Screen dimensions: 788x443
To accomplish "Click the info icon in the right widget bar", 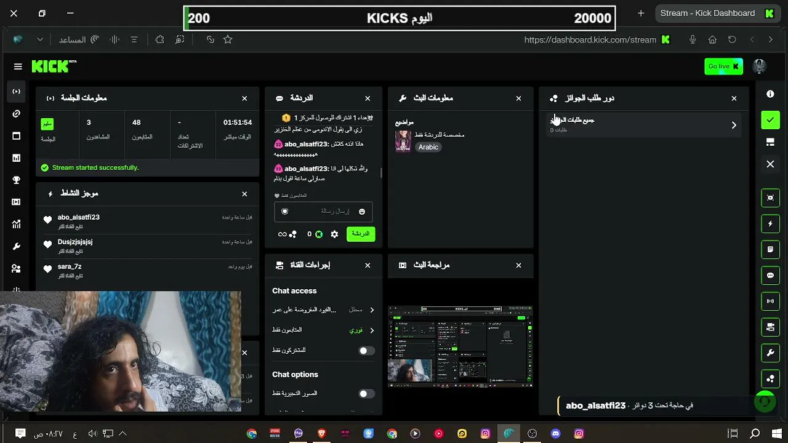I will [770, 94].
